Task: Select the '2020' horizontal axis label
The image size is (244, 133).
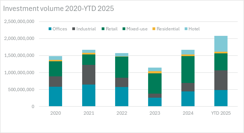Action: [x=56, y=113]
